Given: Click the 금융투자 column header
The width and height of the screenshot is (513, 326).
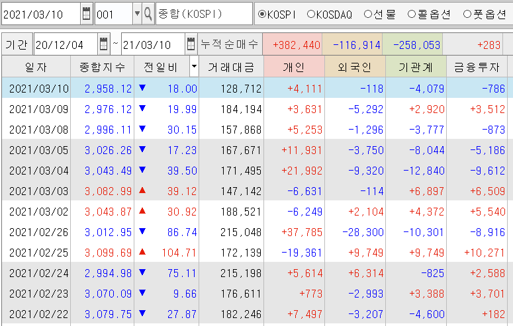Looking at the screenshot, I should (477, 66).
